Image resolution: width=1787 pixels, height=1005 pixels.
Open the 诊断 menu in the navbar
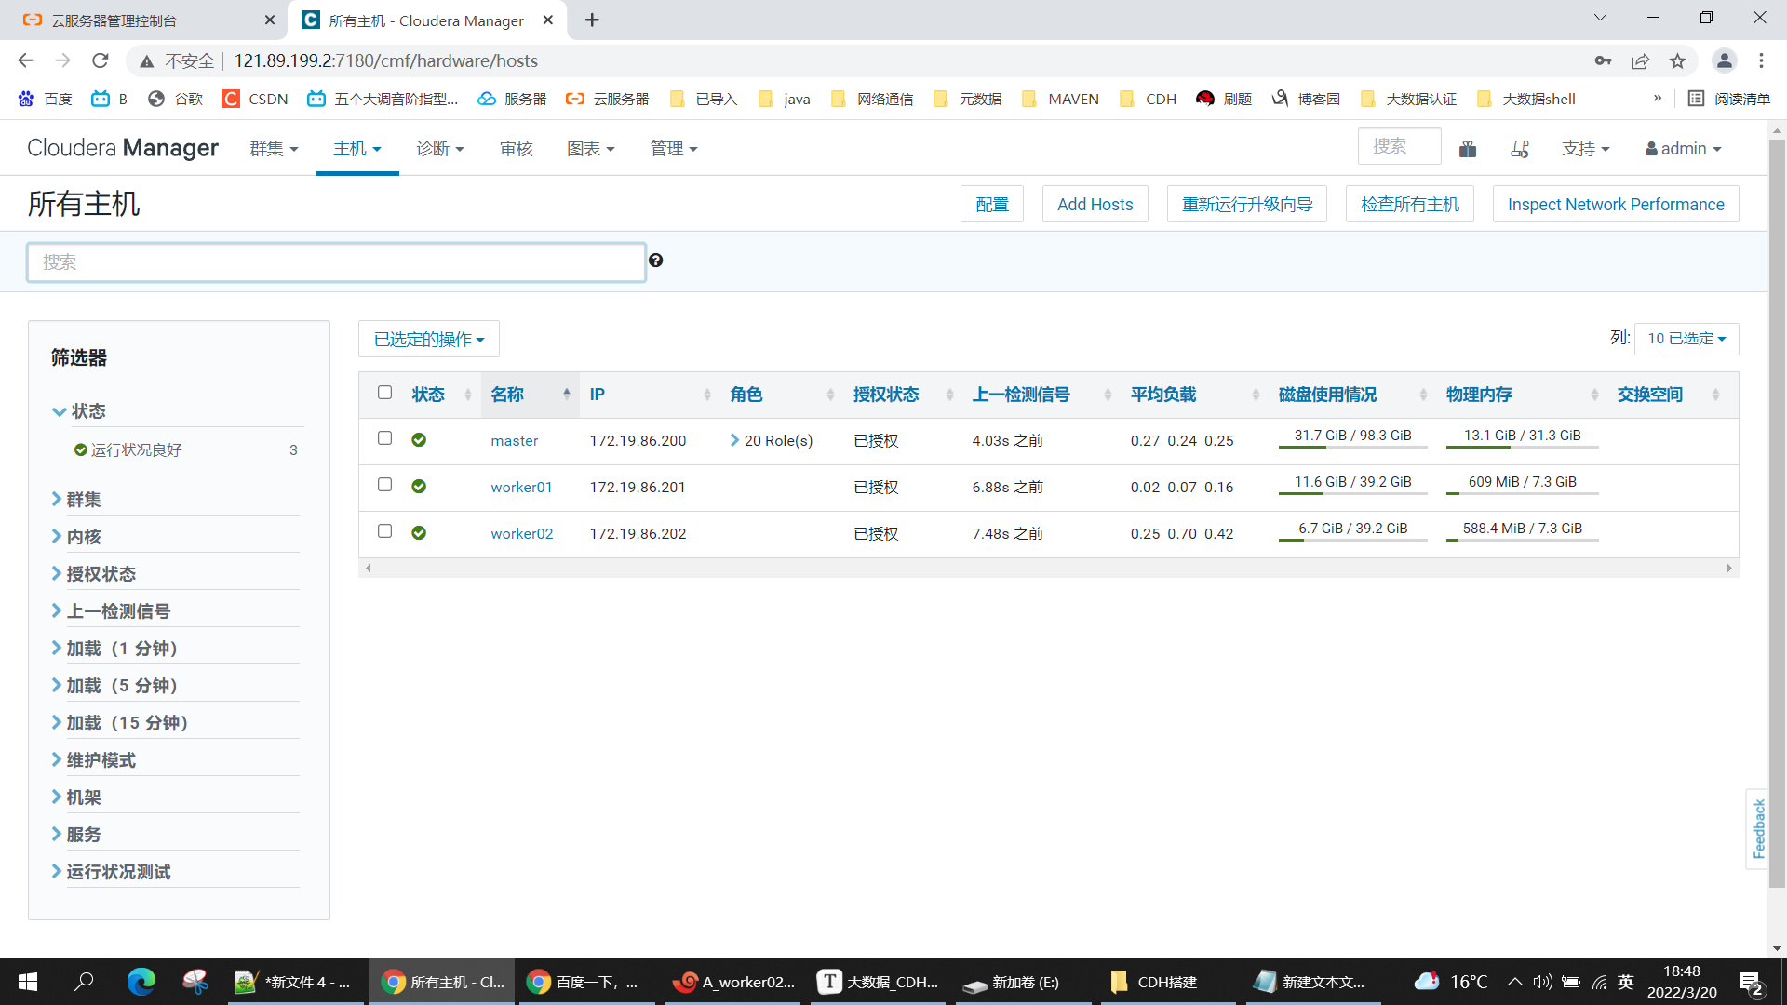pos(439,149)
